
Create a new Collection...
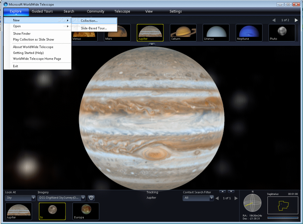click(94, 21)
